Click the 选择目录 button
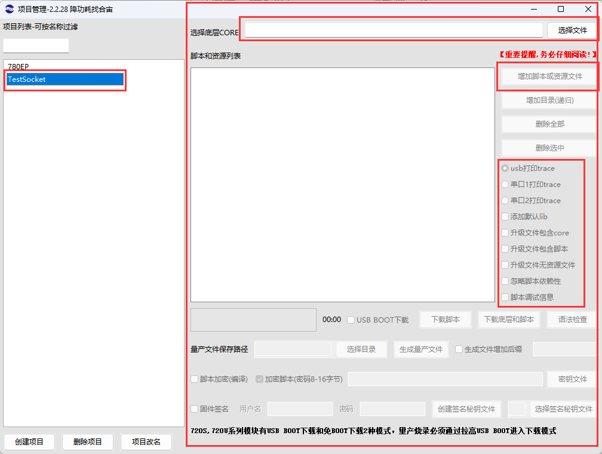 361,349
